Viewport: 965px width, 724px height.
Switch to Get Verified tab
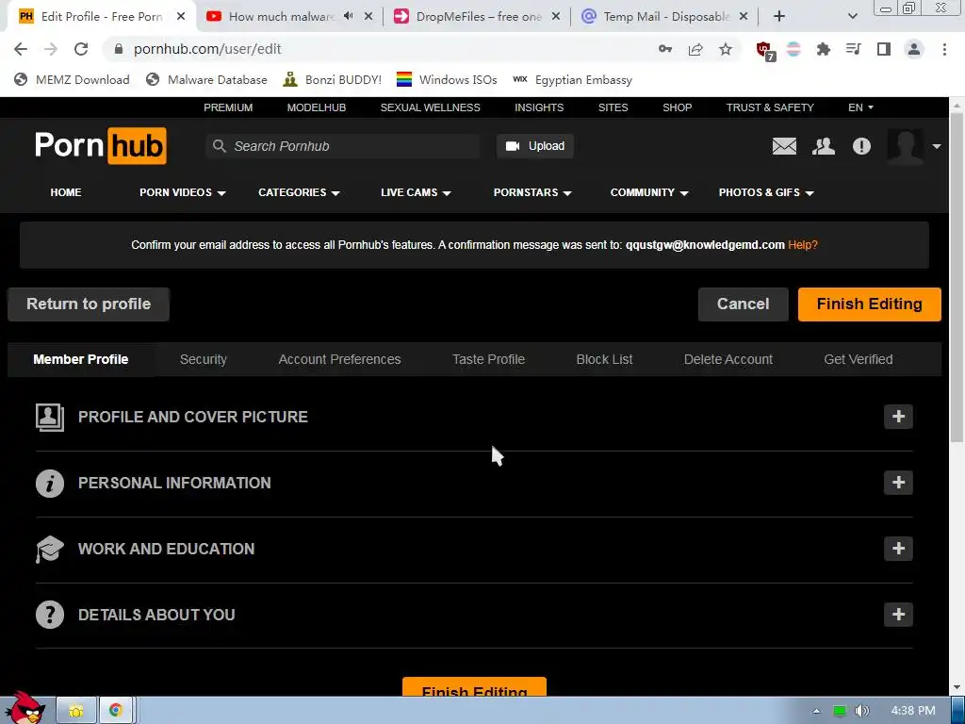click(858, 359)
